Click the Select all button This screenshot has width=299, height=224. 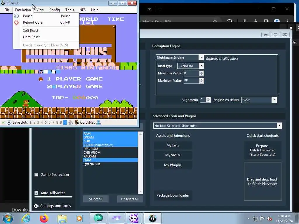(x=95, y=199)
